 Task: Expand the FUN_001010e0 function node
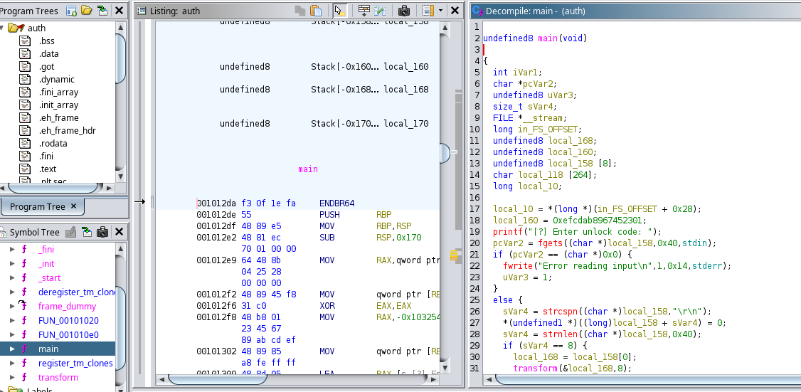(x=12, y=335)
